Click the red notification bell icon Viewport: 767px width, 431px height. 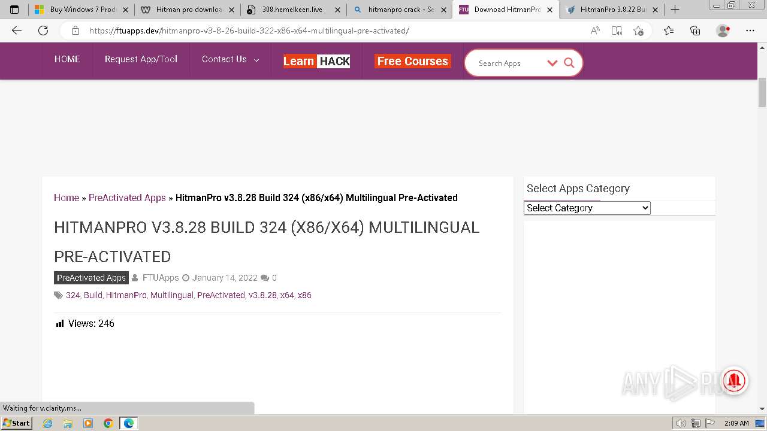click(x=734, y=380)
